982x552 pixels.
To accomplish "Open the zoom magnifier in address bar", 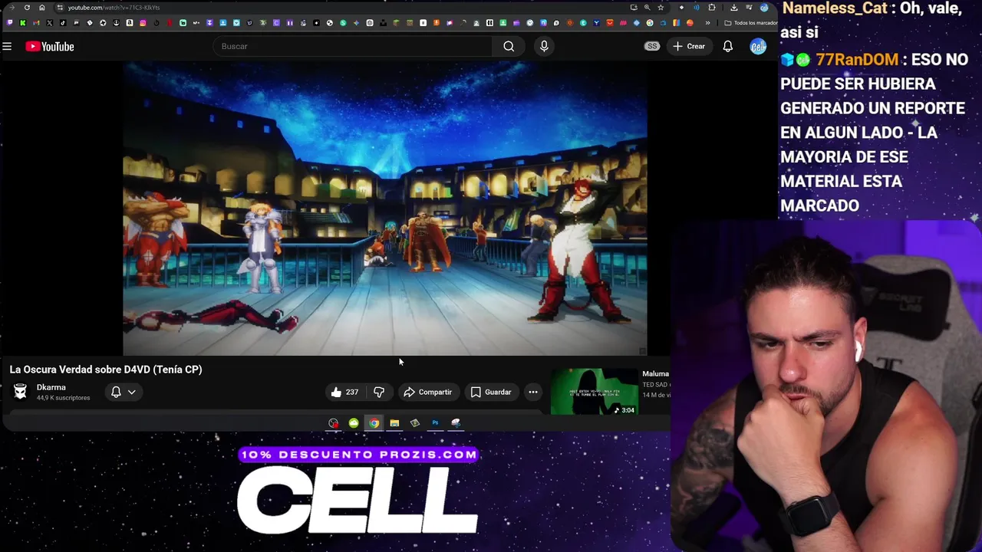I will tap(647, 8).
